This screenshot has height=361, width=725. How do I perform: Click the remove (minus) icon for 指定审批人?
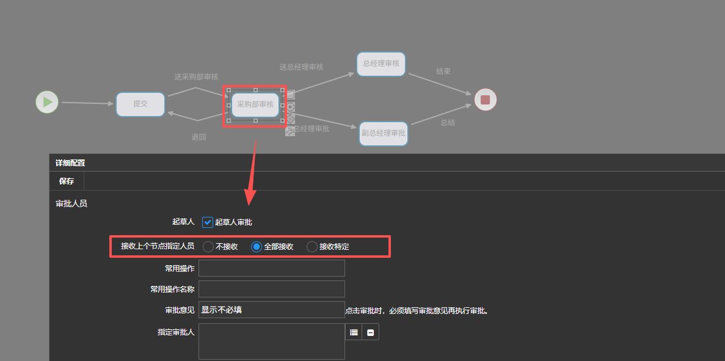click(x=371, y=332)
